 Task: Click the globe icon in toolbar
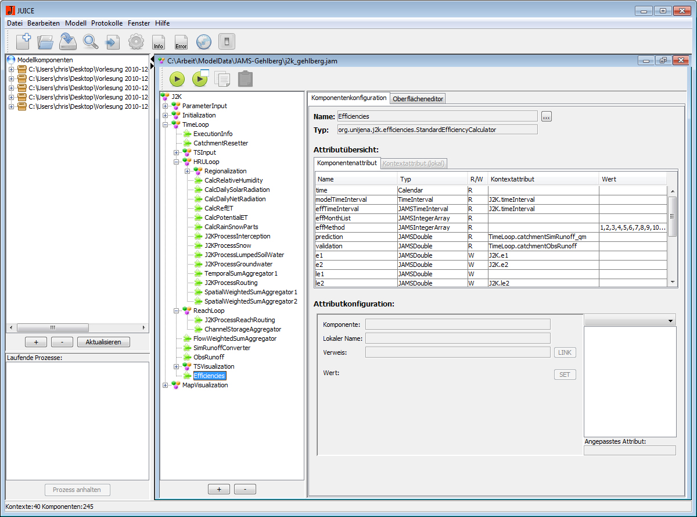(203, 41)
